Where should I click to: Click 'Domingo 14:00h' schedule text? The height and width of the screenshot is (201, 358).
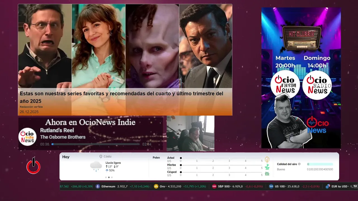pos(317,62)
